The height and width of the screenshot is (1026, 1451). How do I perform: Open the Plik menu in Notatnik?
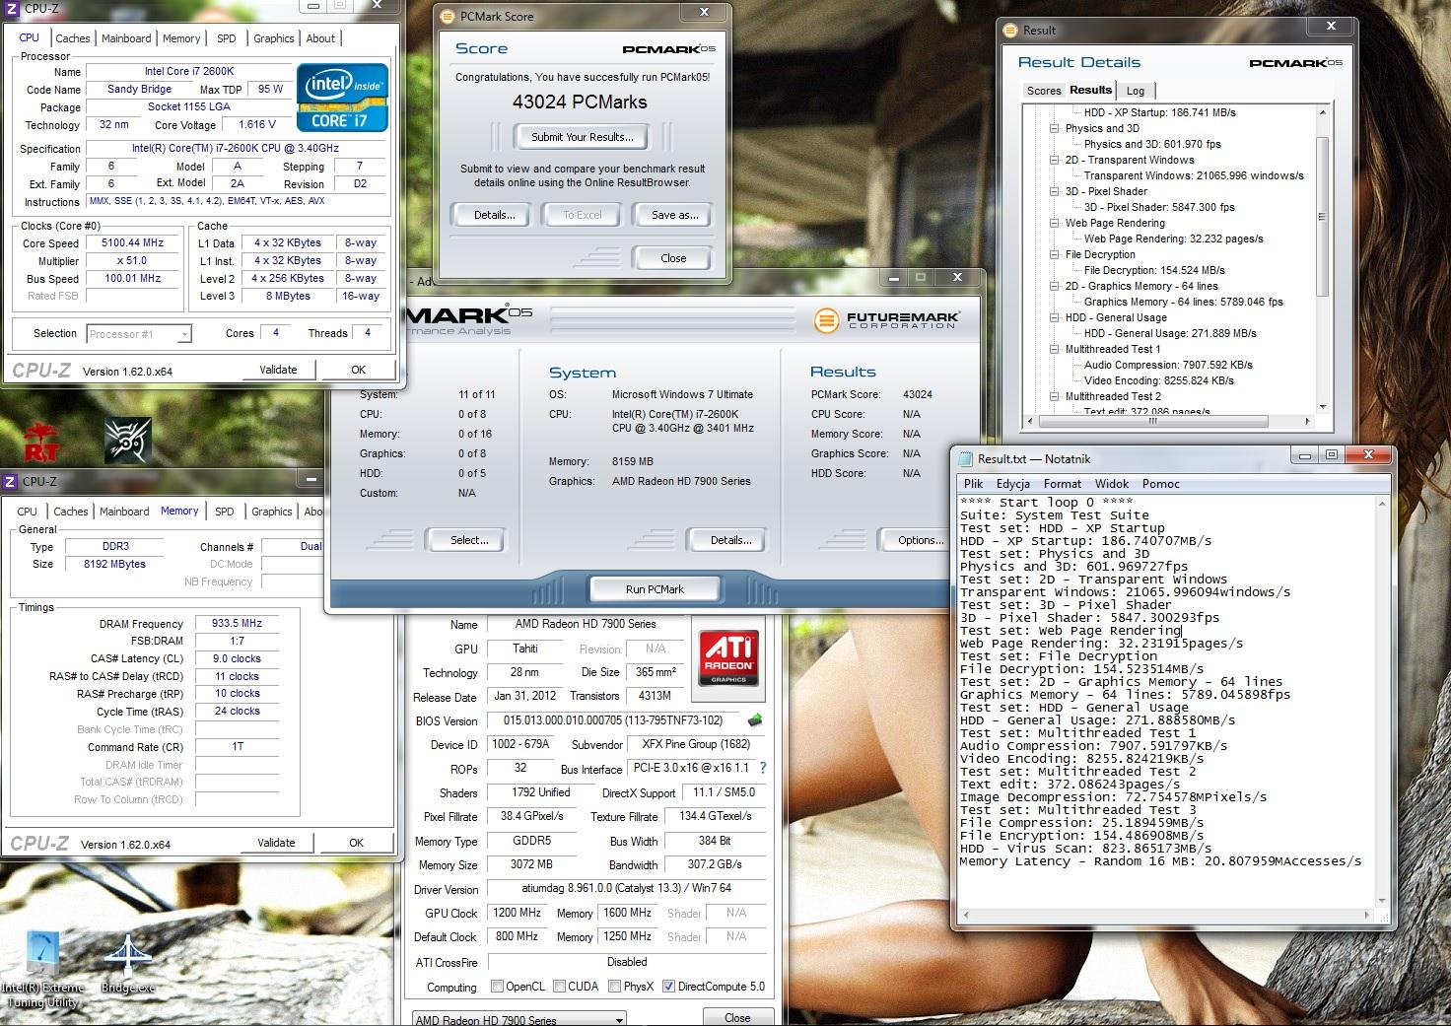pos(974,484)
